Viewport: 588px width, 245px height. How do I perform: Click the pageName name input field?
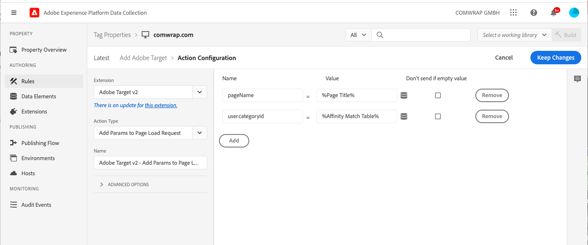click(x=263, y=95)
